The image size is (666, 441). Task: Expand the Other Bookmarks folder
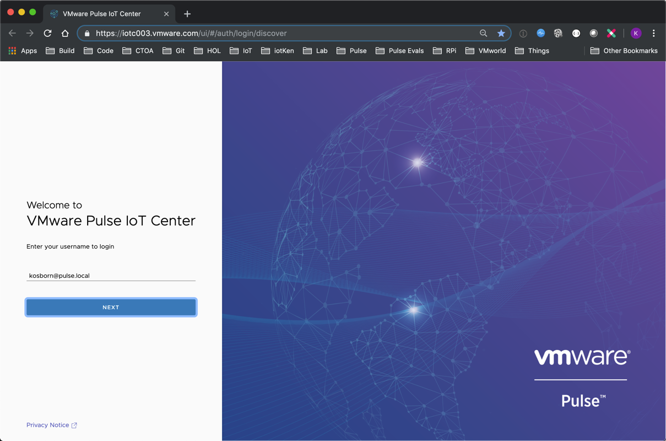[624, 51]
